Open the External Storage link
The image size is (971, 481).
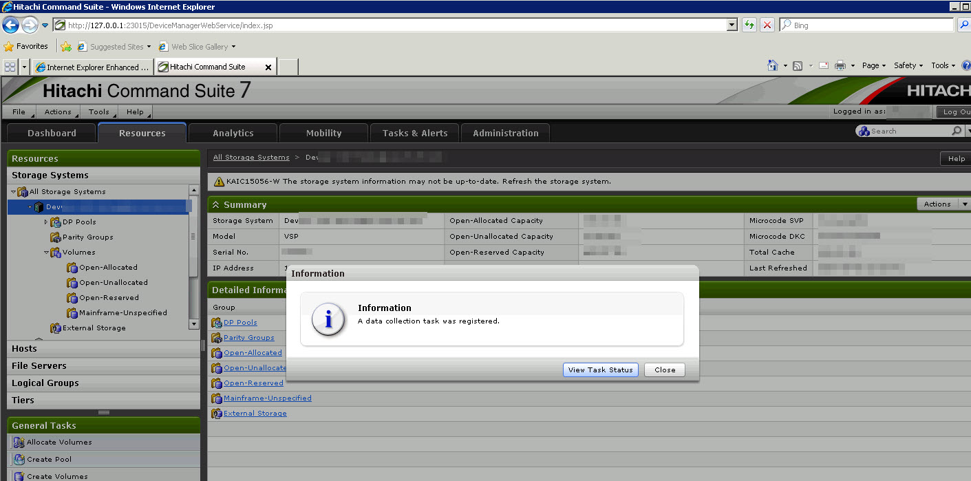pos(255,414)
